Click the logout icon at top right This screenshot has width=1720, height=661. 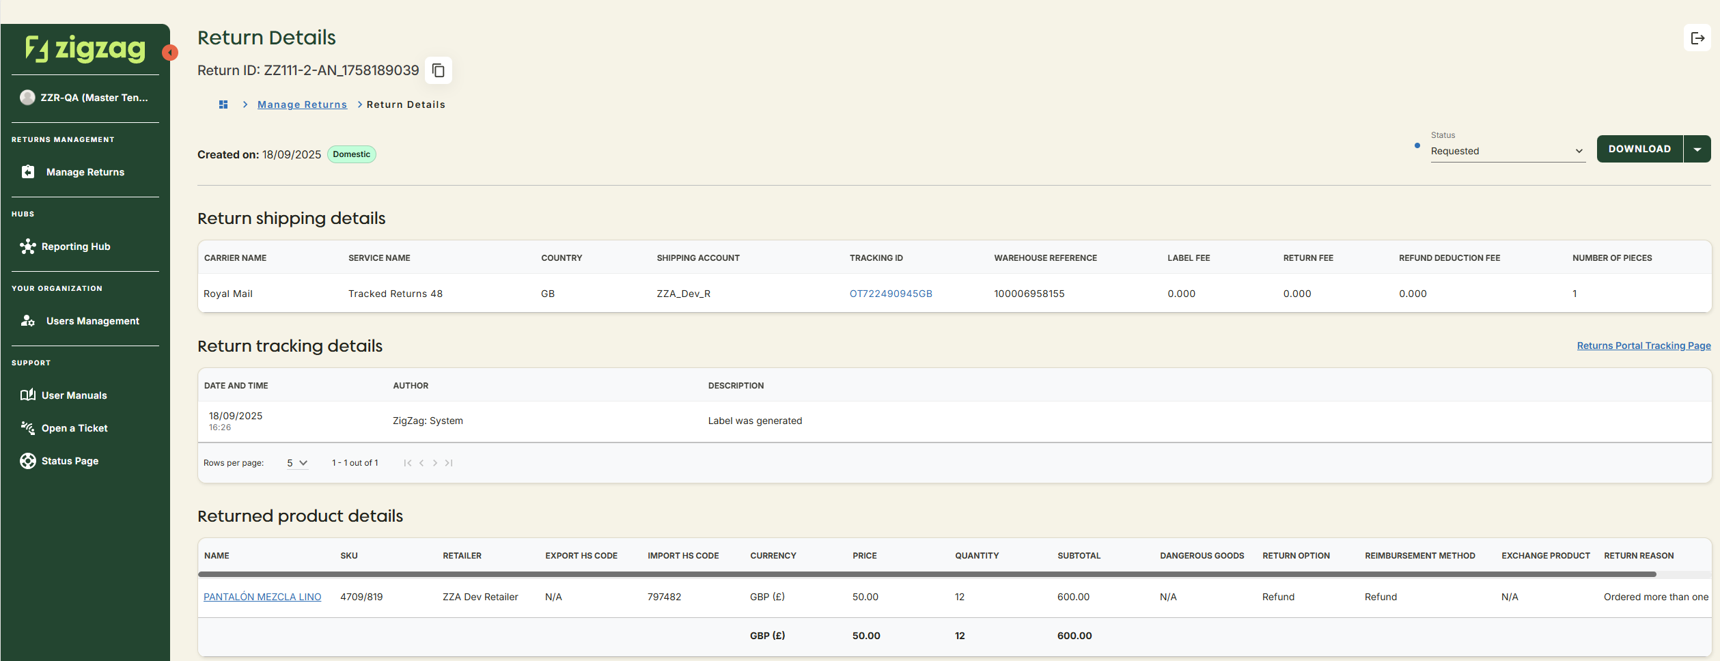tap(1697, 38)
